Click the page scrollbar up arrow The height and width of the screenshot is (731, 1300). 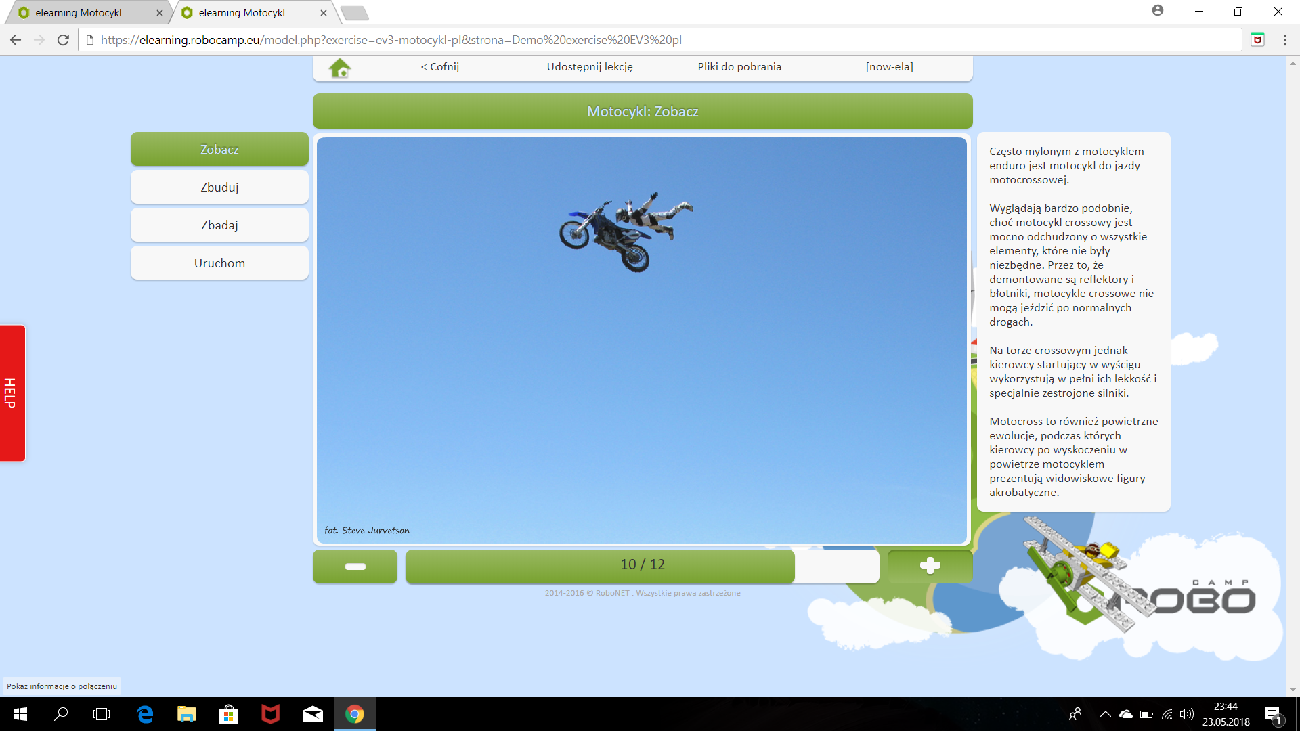1293,63
